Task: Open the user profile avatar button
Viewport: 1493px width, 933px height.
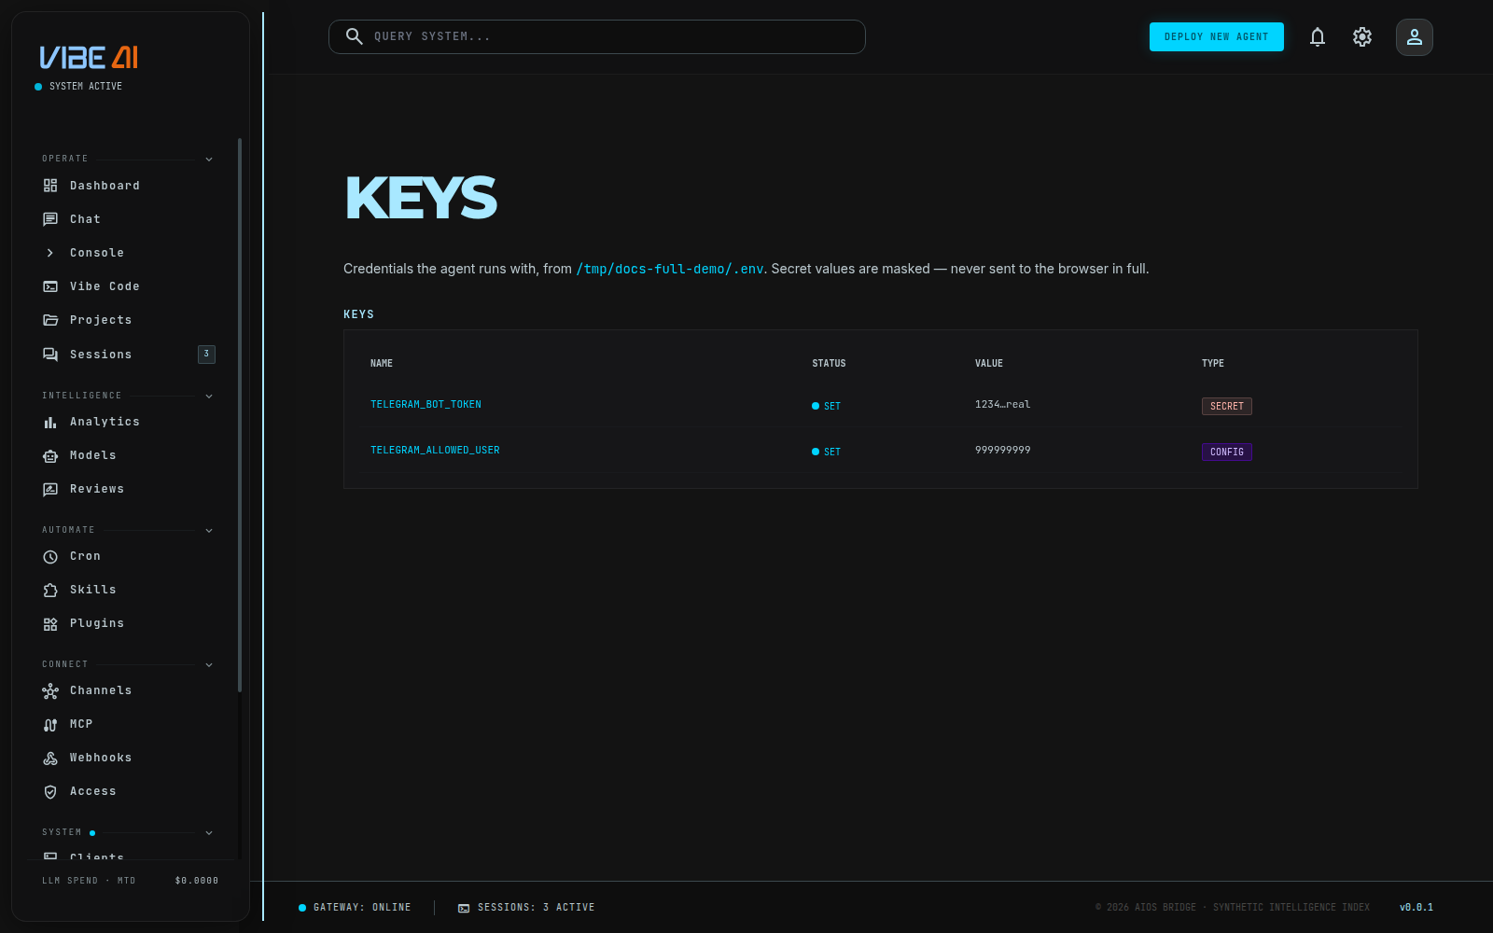Action: [x=1415, y=37]
